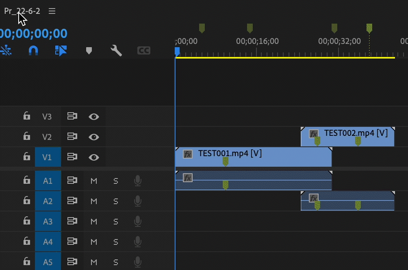This screenshot has height=270, width=408.
Task: Toggle lock on track V3
Action: tap(26, 115)
